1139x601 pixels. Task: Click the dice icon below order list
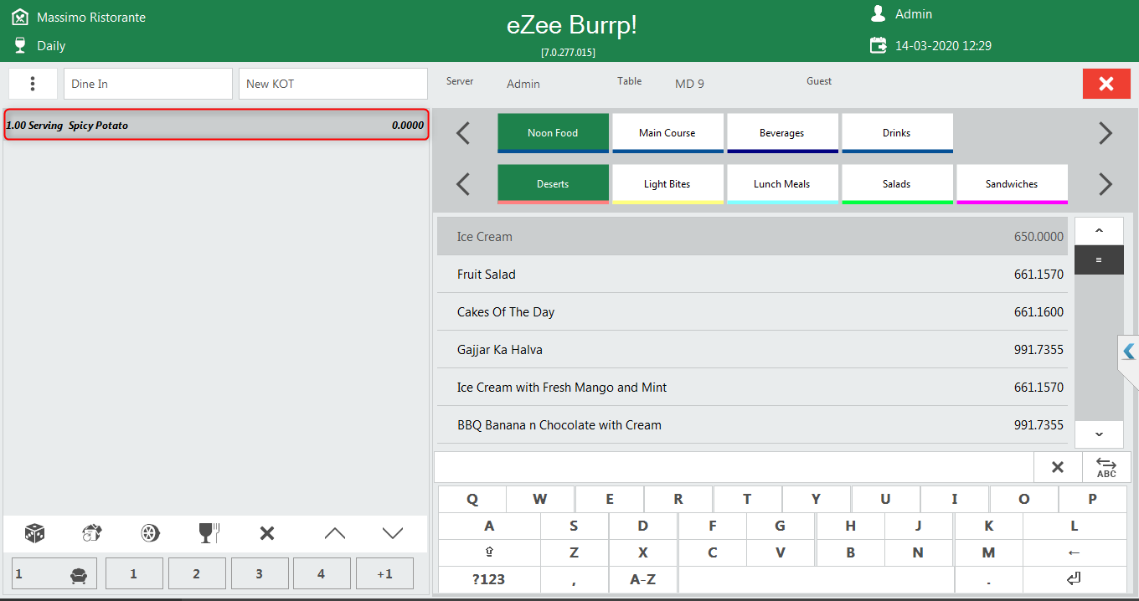pyautogui.click(x=34, y=533)
